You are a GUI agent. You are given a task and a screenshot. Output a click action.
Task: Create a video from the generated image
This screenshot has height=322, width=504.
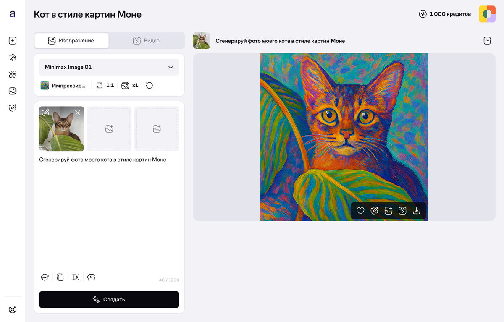point(402,210)
